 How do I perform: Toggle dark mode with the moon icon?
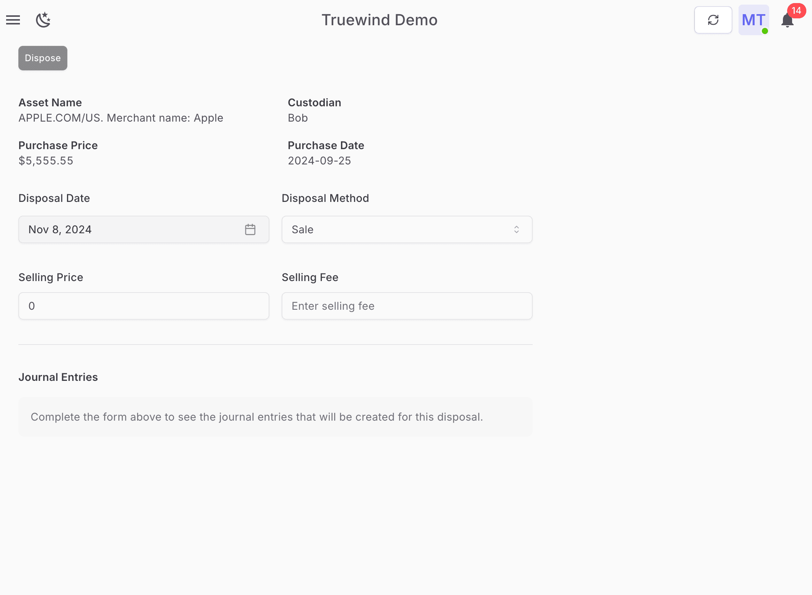click(43, 20)
